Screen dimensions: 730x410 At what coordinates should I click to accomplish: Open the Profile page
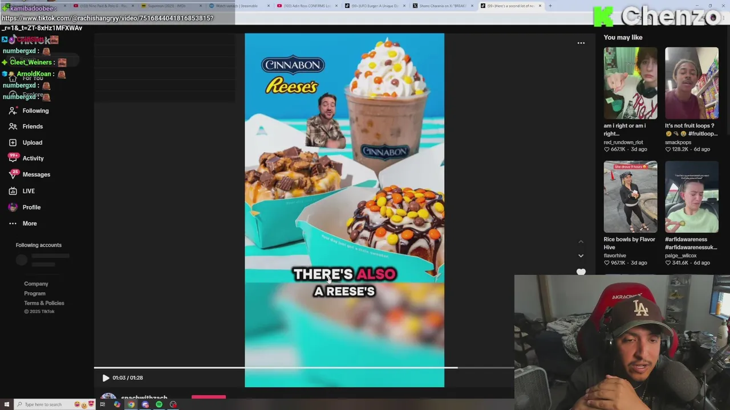[x=25, y=207]
